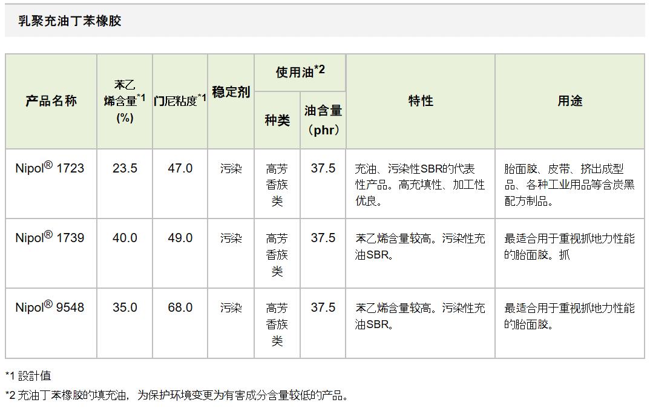Click the 高芳香族类 cell for Nipol 9548
Screen dimensions: 650x411
(277, 322)
